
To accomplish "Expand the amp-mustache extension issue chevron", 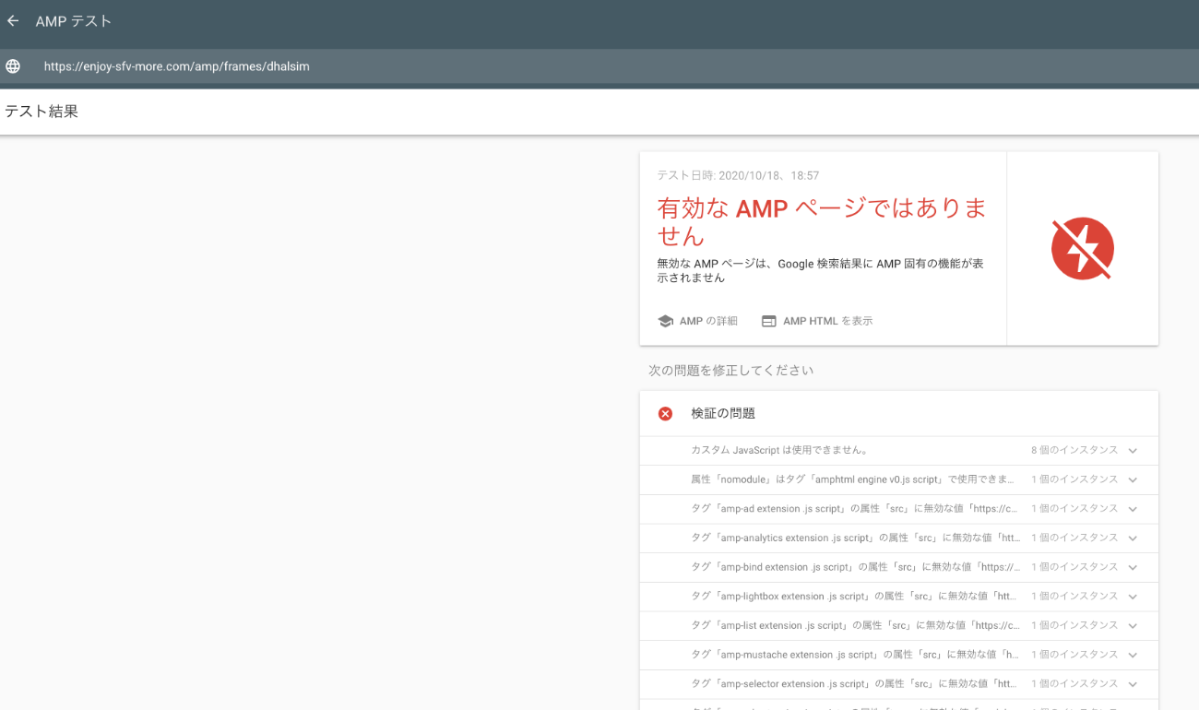I will (x=1133, y=655).
